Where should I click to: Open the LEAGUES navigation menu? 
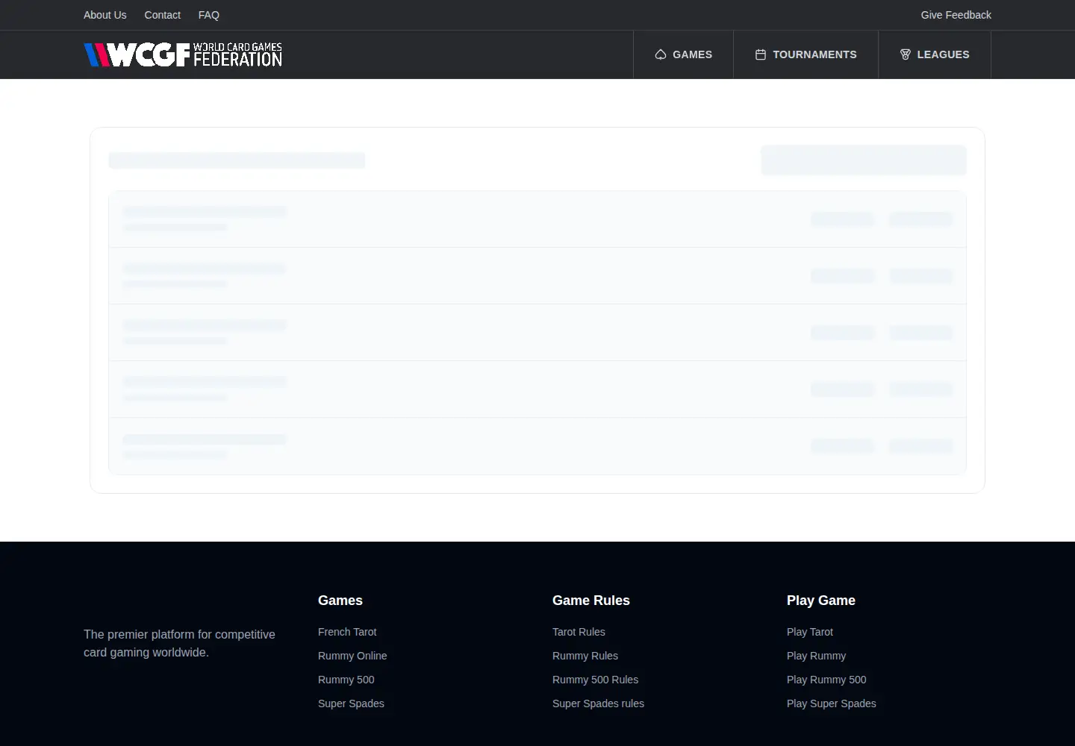point(935,54)
